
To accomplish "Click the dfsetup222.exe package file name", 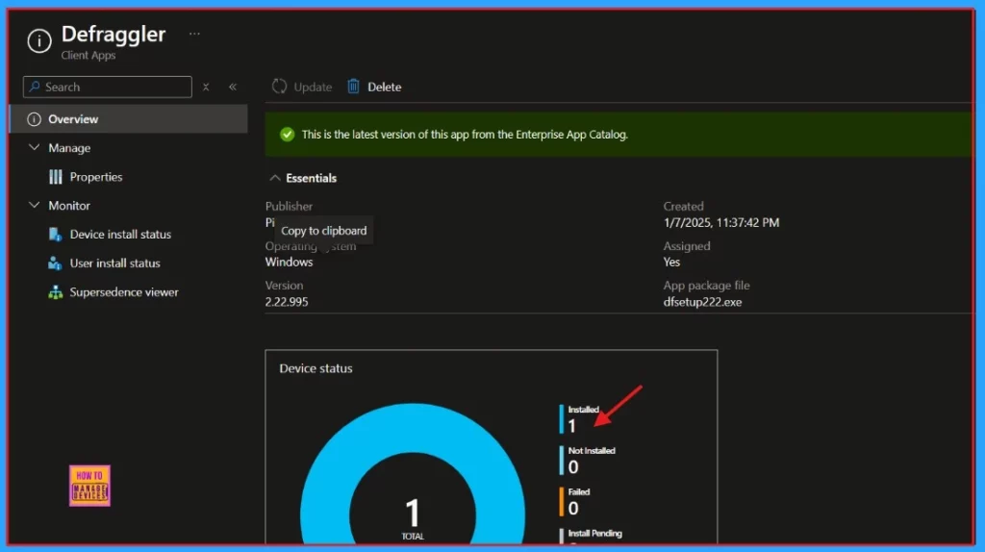I will coord(702,302).
